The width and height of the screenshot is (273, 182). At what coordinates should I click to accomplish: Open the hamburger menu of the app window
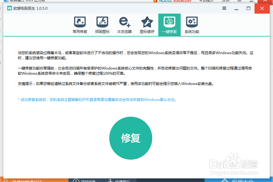point(224,8)
